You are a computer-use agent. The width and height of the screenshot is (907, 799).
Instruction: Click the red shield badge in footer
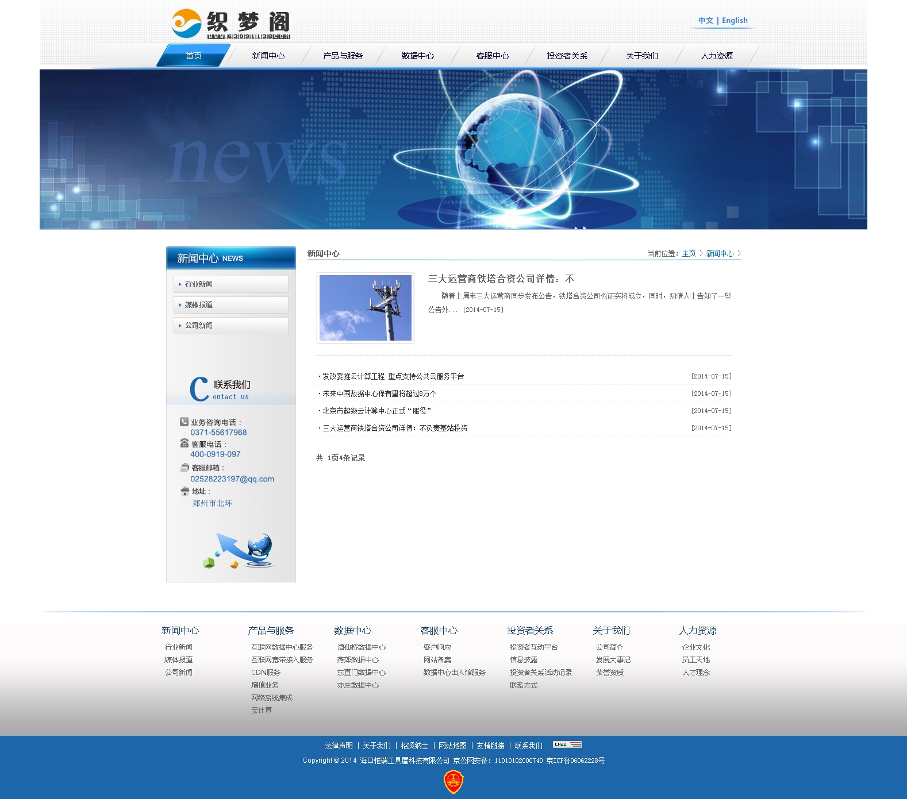[x=454, y=782]
